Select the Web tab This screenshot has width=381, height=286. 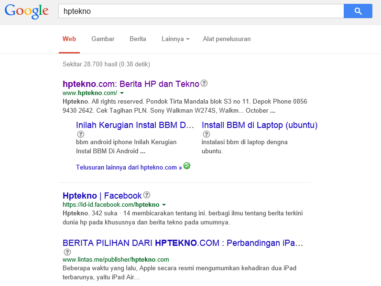click(69, 39)
